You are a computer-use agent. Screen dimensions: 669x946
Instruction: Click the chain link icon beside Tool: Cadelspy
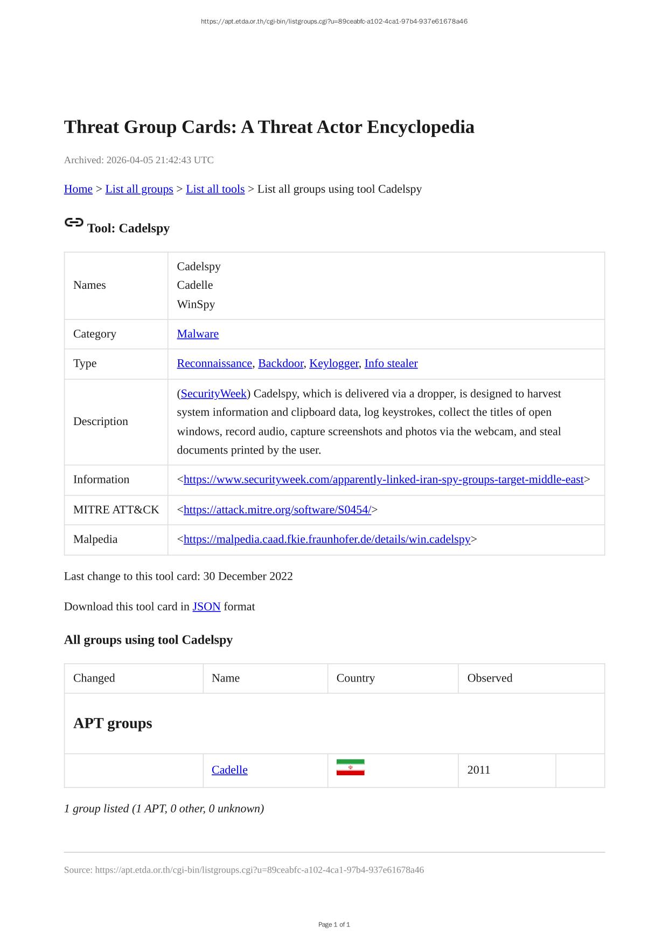click(x=74, y=222)
